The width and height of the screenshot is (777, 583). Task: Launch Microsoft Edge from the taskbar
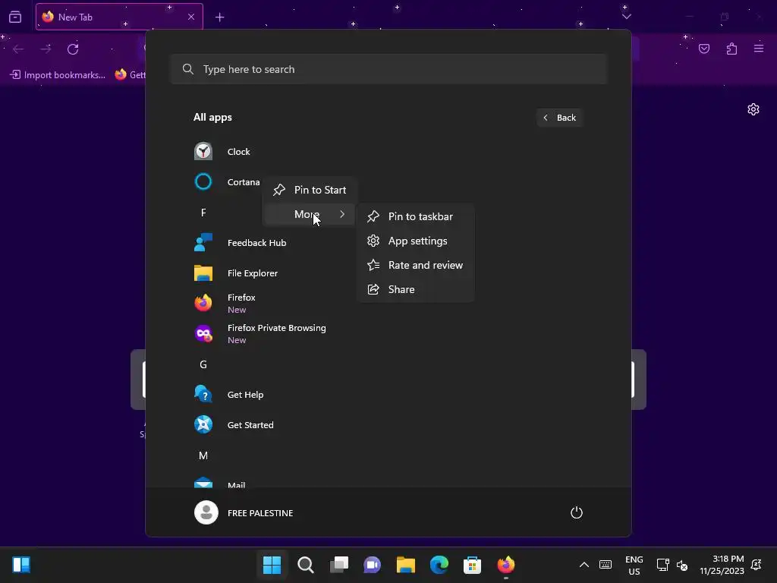pyautogui.click(x=439, y=565)
